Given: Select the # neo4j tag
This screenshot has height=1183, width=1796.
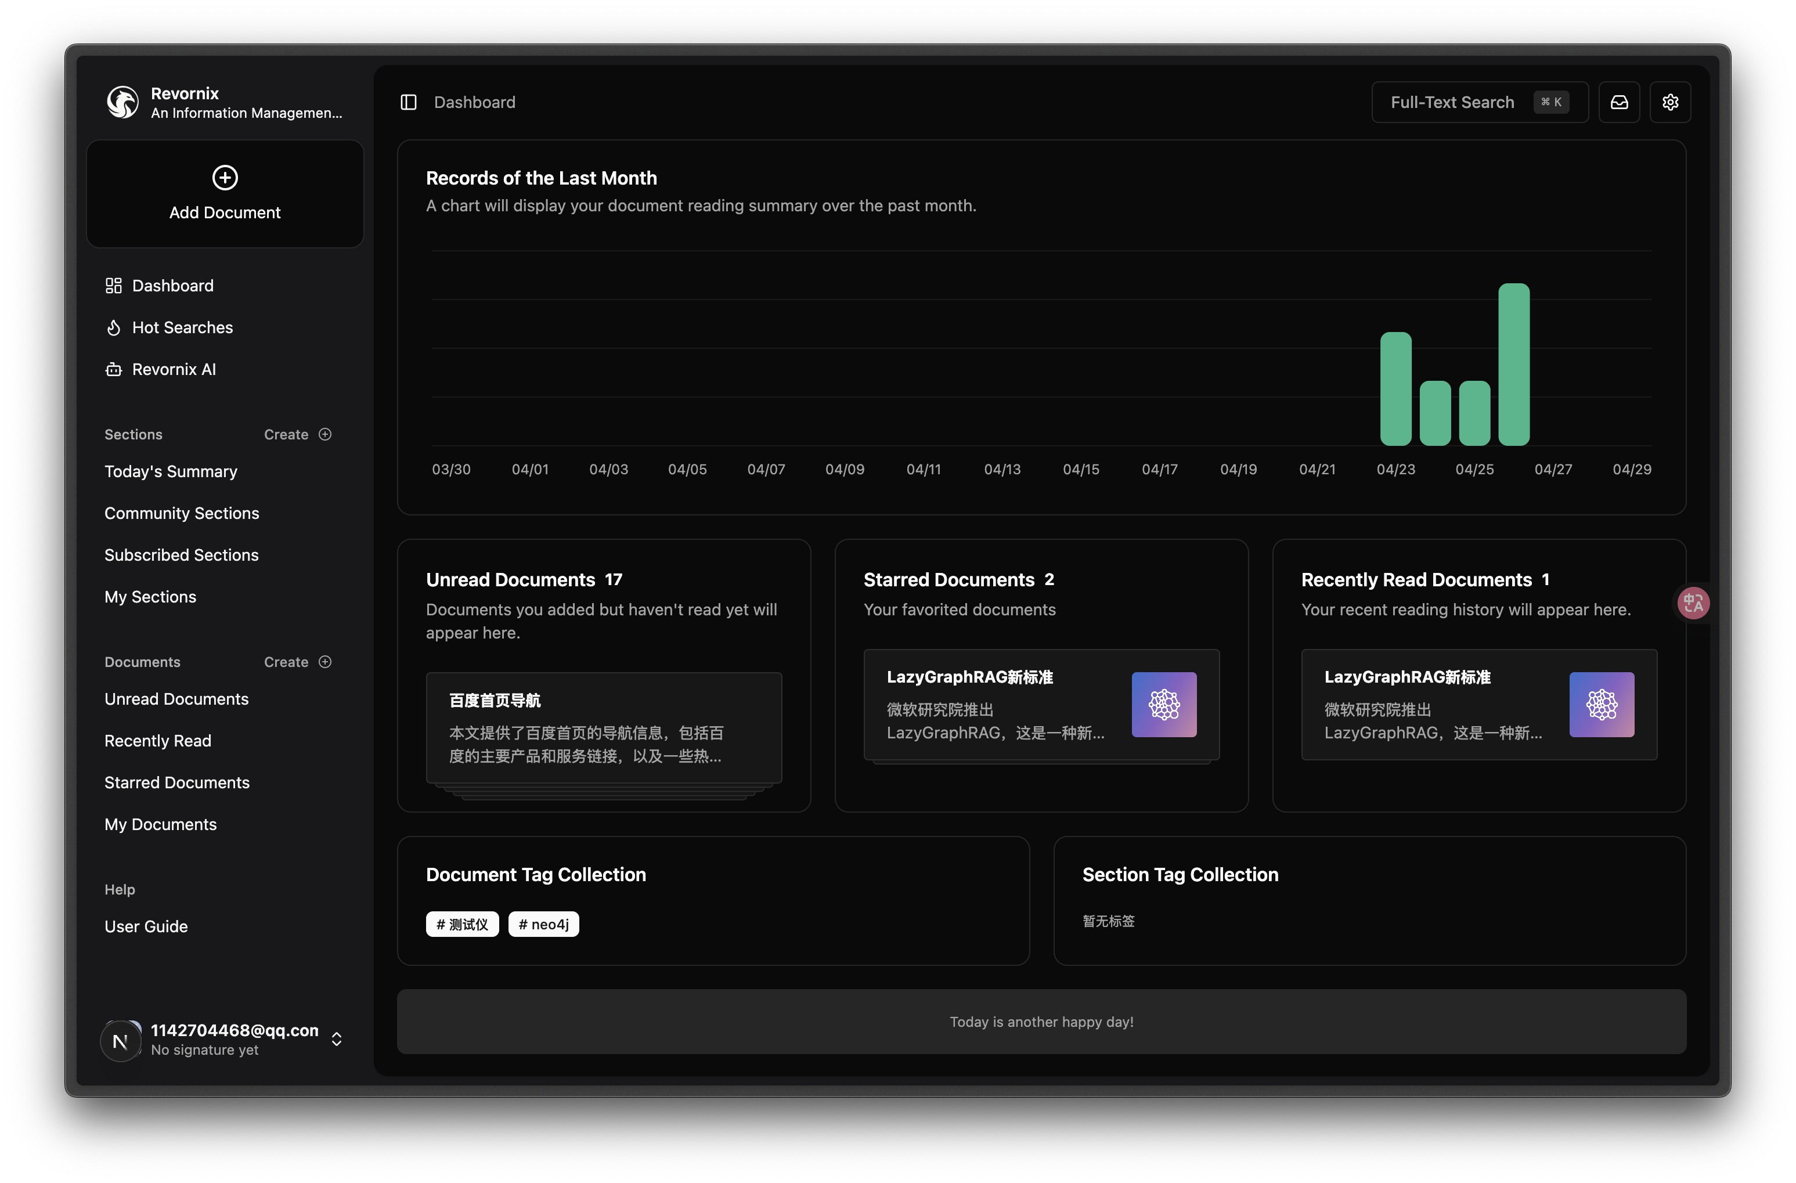Looking at the screenshot, I should (x=543, y=924).
